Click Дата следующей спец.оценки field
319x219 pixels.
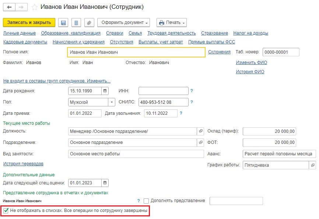click(85, 183)
